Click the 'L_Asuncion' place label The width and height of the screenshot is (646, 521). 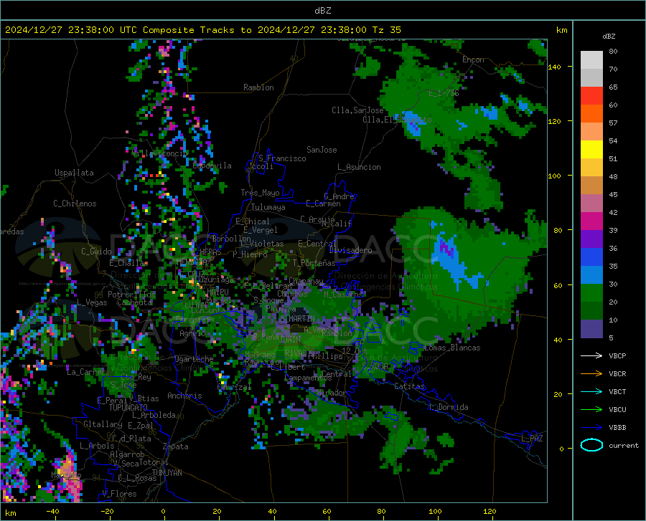359,167
